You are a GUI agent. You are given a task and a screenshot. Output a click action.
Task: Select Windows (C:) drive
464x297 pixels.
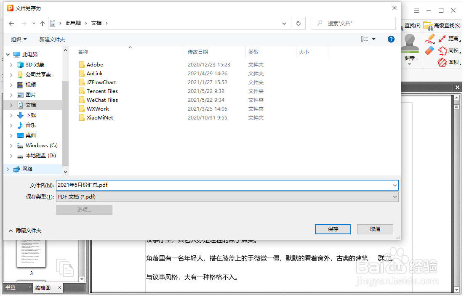(41, 146)
